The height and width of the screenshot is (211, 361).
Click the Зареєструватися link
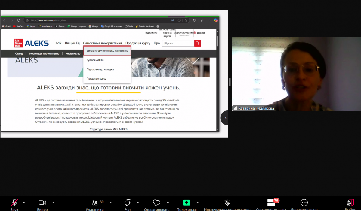pos(184,32)
